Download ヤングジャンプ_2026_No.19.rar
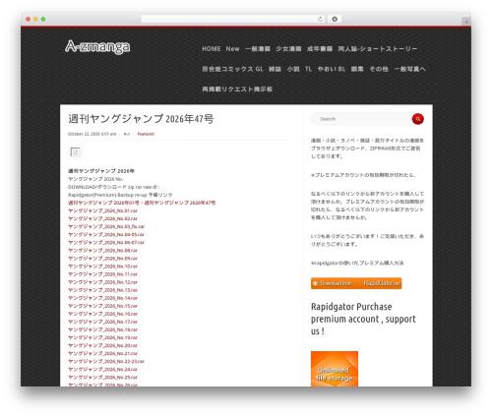The height and width of the screenshot is (416, 492). [102, 337]
